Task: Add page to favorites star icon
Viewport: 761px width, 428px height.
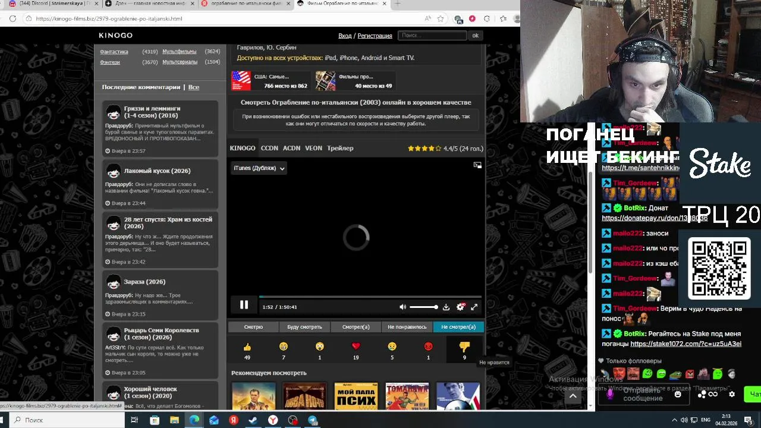Action: coord(441,18)
